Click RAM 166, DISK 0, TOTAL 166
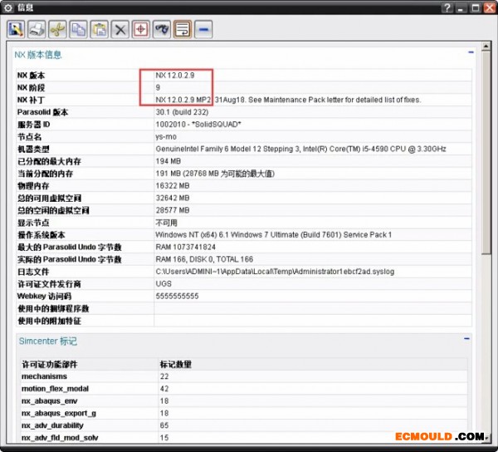Viewport: 498px width, 452px height. (x=204, y=259)
